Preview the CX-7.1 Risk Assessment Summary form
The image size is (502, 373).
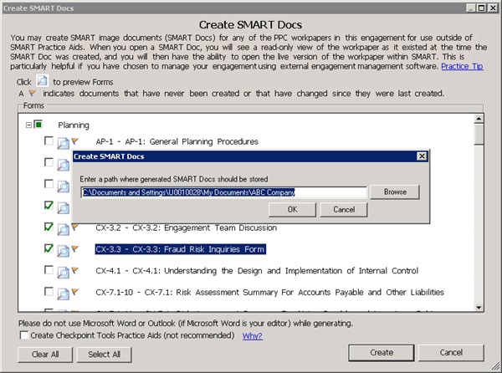(x=63, y=293)
